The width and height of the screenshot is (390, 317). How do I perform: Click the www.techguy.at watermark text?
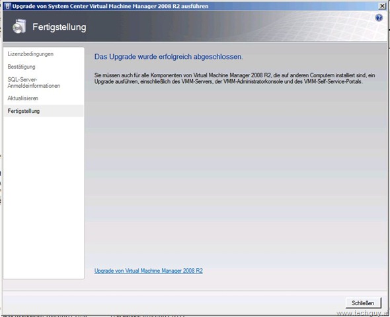[363, 313]
